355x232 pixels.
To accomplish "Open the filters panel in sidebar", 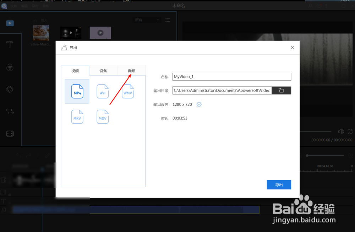I will (10, 67).
